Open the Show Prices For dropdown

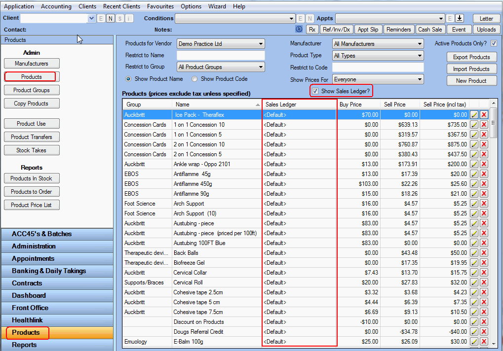click(x=378, y=79)
